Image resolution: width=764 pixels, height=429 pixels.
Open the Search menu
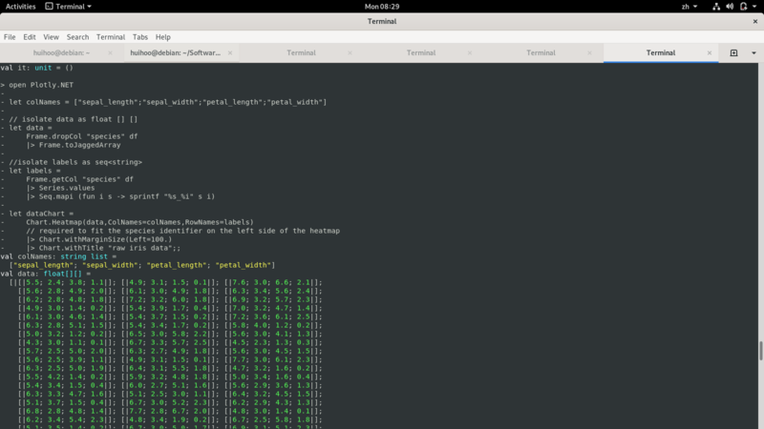(x=77, y=37)
